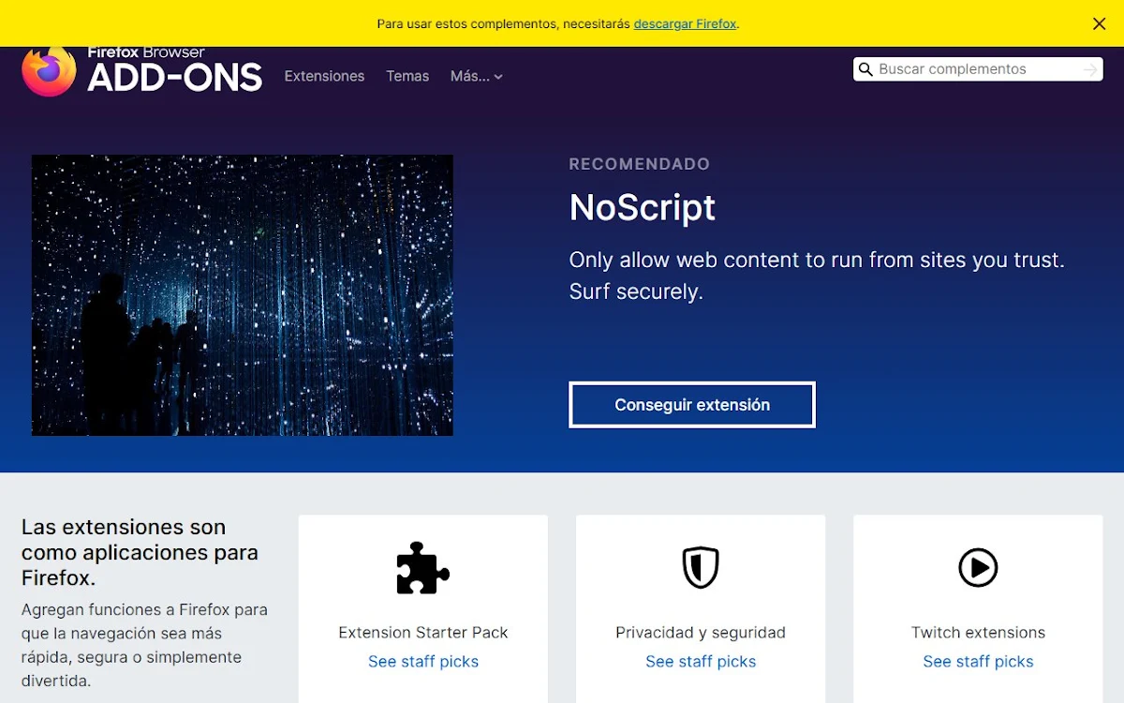Click the RECOMENDADO label
The image size is (1124, 703).
[x=640, y=164]
